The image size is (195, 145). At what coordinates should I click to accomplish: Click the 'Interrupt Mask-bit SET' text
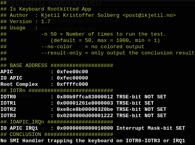(151, 128)
